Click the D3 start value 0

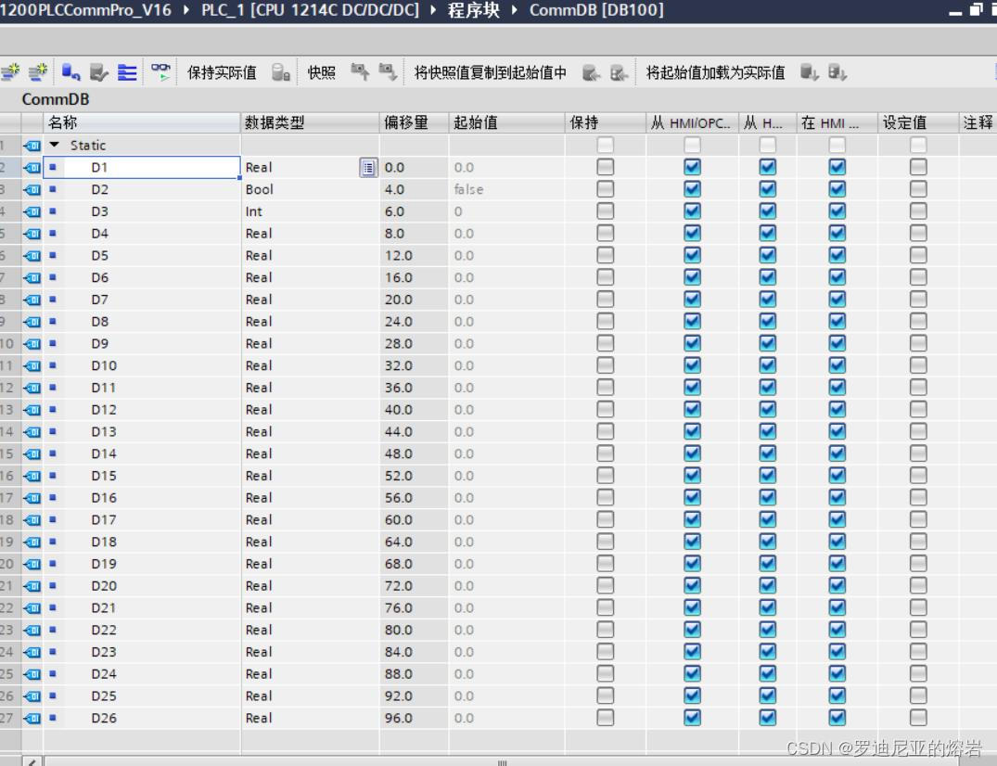tap(458, 211)
